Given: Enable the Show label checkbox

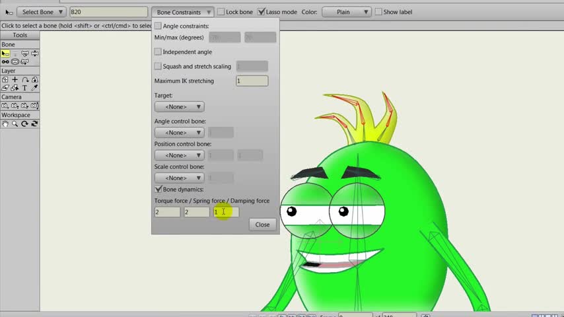Looking at the screenshot, I should coord(378,12).
